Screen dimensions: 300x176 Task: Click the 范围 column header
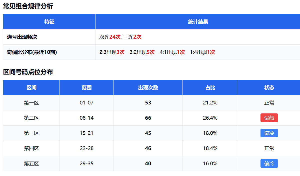86,88
